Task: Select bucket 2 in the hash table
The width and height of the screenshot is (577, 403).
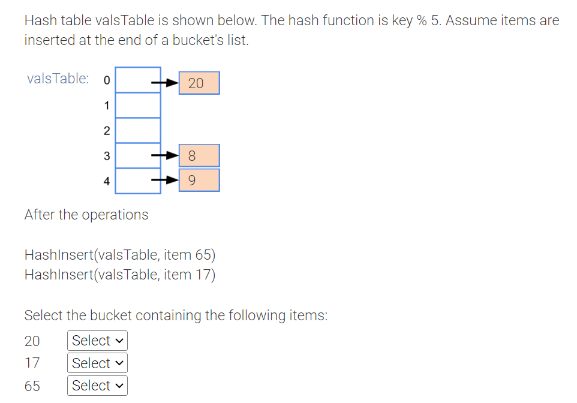Action: (137, 130)
